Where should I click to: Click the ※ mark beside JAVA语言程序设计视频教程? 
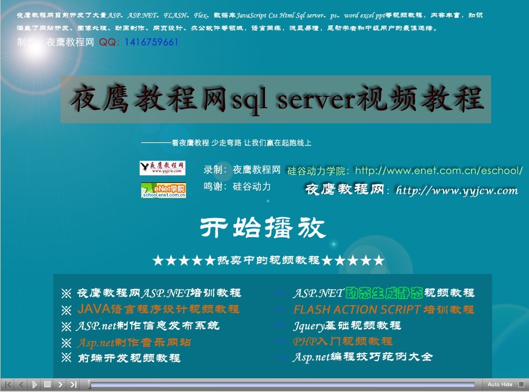66,310
